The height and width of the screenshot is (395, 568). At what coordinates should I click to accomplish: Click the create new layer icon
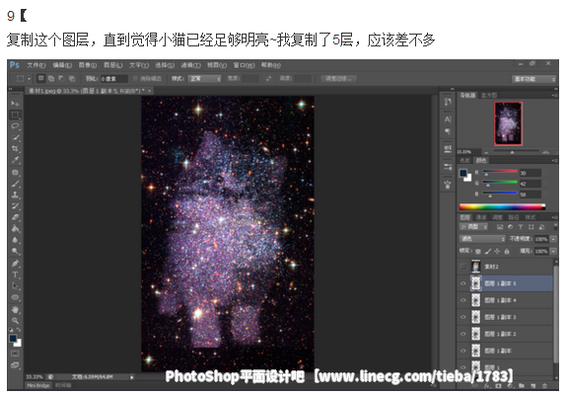[532, 386]
